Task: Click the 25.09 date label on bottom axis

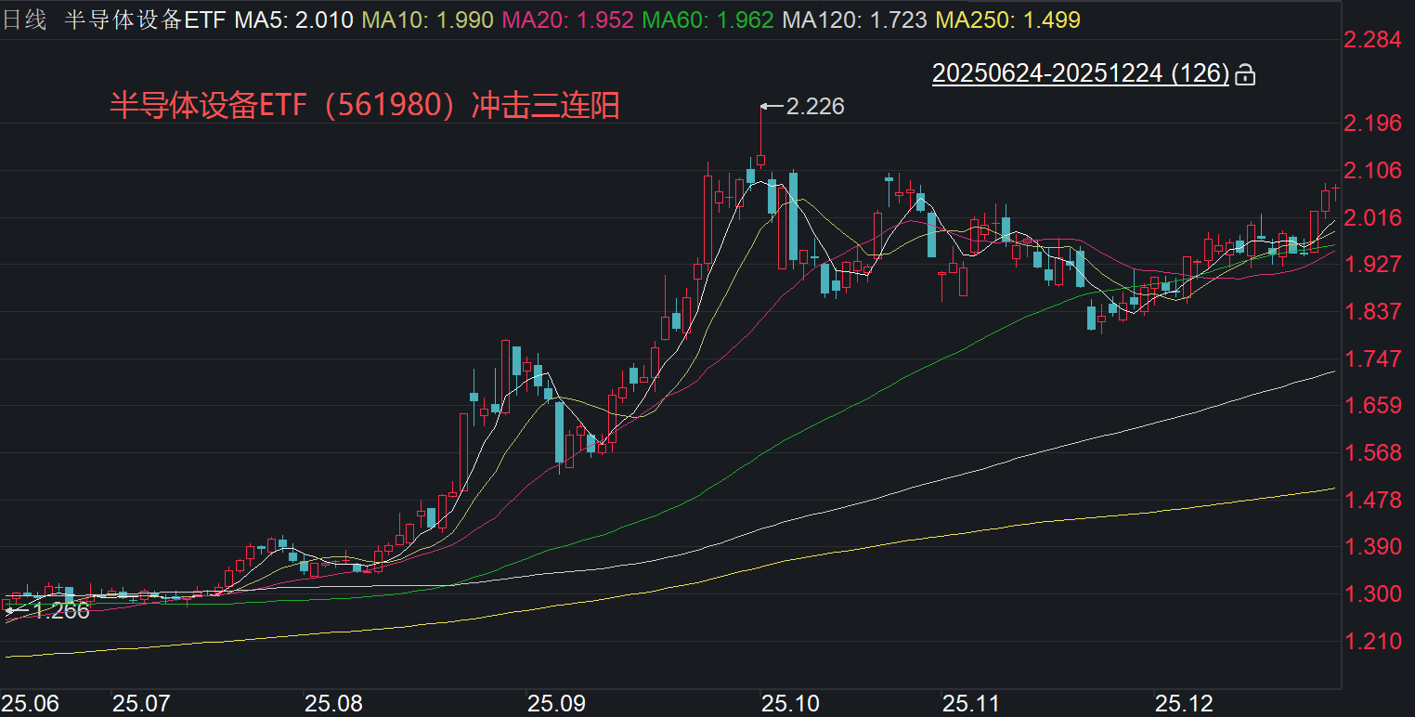Action: coord(557,703)
